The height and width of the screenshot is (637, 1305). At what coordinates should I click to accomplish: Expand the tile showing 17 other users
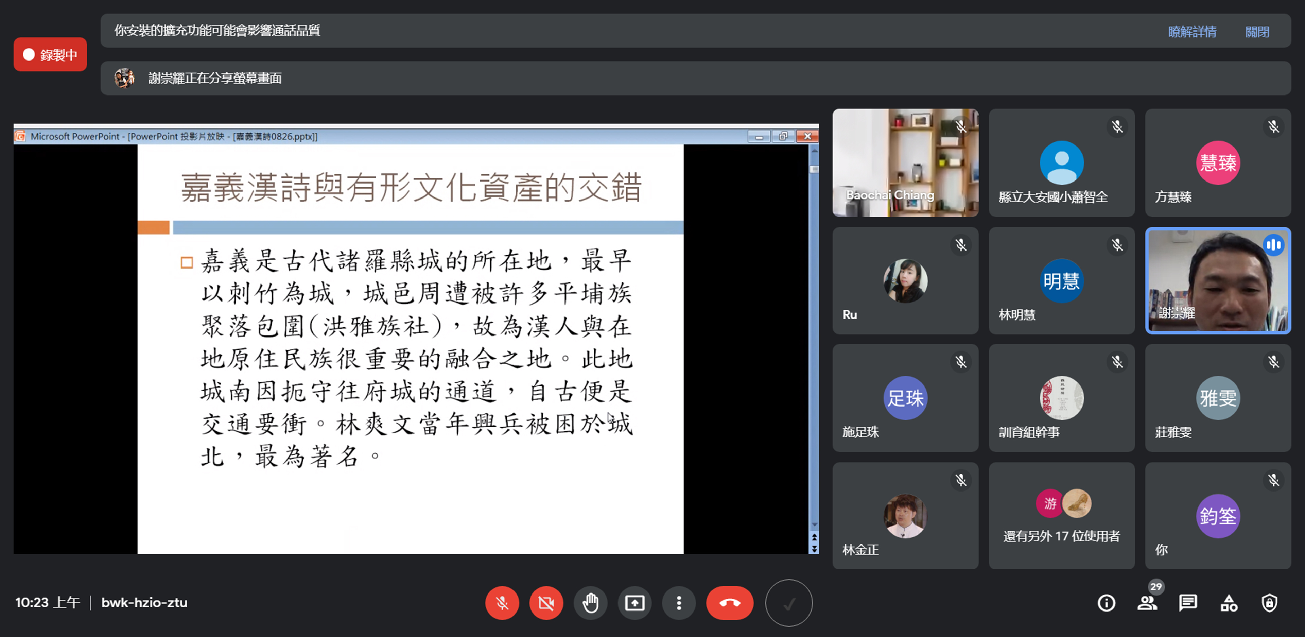(x=1061, y=515)
